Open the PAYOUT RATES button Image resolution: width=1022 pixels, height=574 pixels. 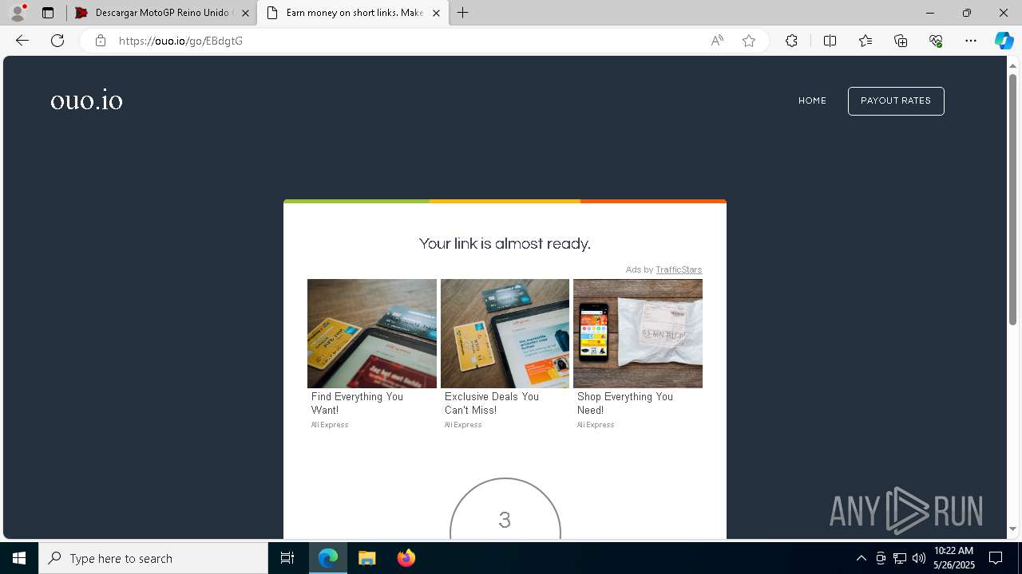point(896,101)
